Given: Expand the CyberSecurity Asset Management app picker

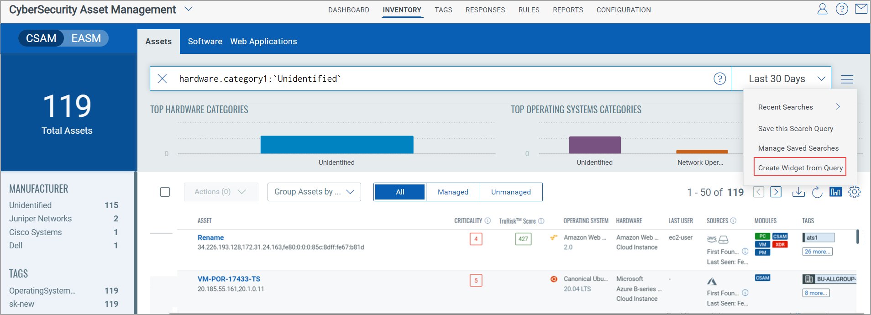Looking at the screenshot, I should coord(189,9).
